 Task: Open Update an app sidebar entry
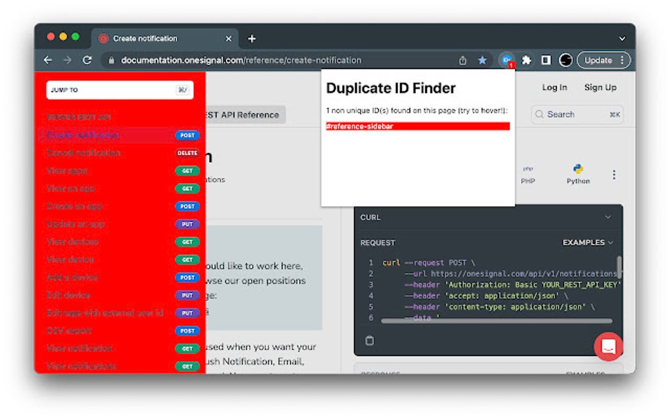tap(120, 224)
